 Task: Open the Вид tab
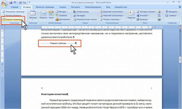point(108,7)
